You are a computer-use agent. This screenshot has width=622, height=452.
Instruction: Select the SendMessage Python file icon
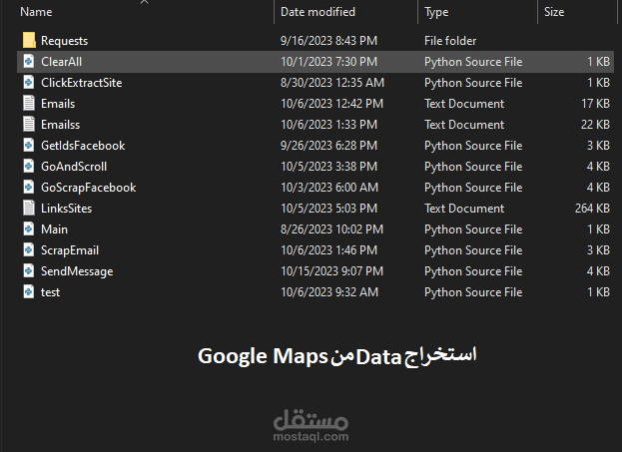29,271
